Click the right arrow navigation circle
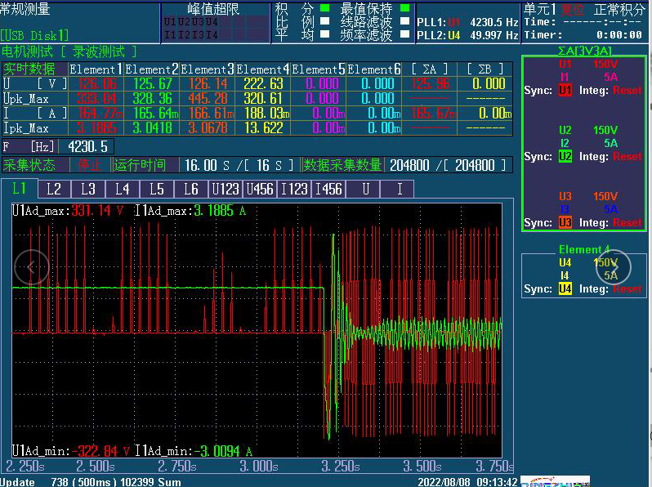Screen dimensions: 652x487 point(614,266)
